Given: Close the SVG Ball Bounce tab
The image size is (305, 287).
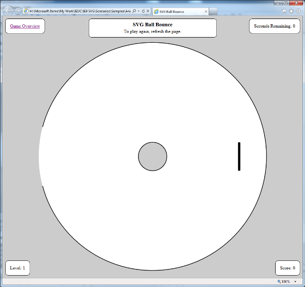Looking at the screenshot, I should point(206,11).
